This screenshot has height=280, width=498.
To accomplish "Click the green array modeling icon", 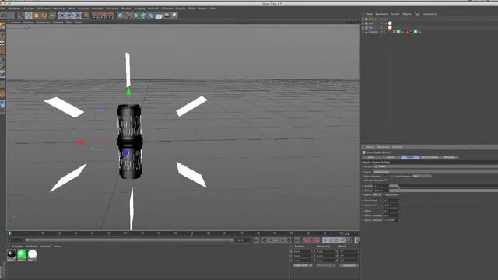I will pyautogui.click(x=143, y=16).
